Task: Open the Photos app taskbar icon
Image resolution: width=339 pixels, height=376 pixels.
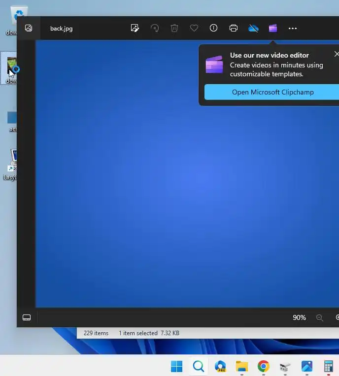Action: [x=307, y=367]
